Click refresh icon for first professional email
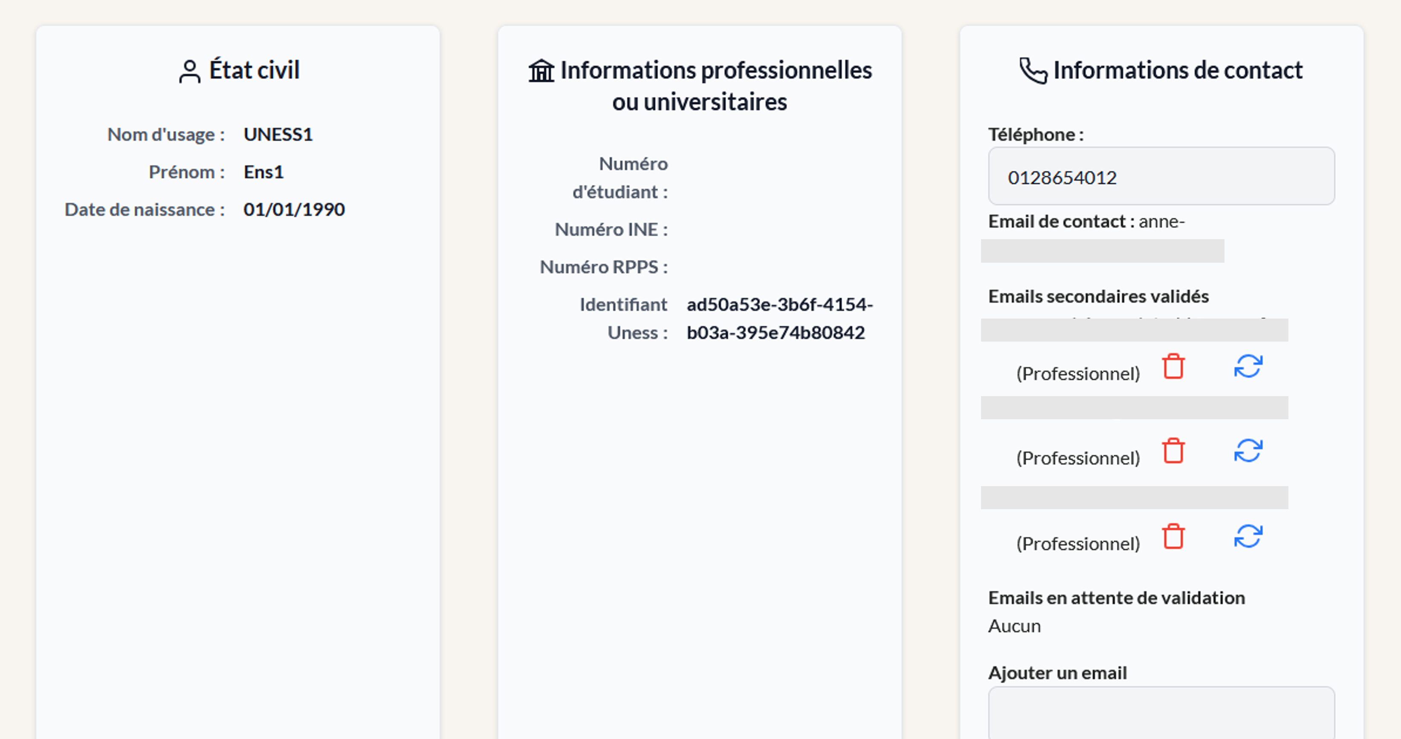 (x=1248, y=366)
